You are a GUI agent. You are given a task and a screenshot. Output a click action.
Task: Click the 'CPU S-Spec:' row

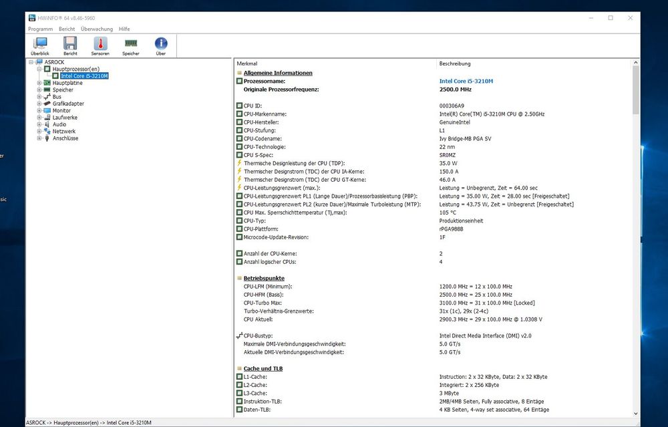pos(258,155)
